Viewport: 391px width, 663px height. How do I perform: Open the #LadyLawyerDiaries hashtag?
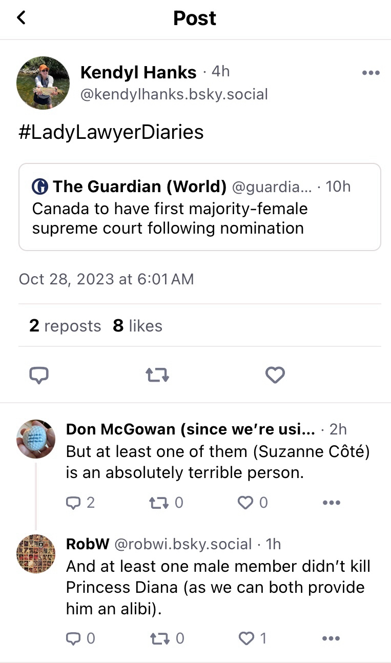pyautogui.click(x=111, y=132)
